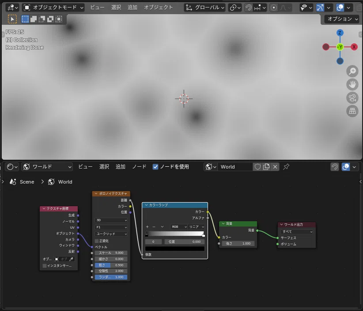Collapse the ボロノイテクスチャ node
The height and width of the screenshot is (311, 363).
96,194
